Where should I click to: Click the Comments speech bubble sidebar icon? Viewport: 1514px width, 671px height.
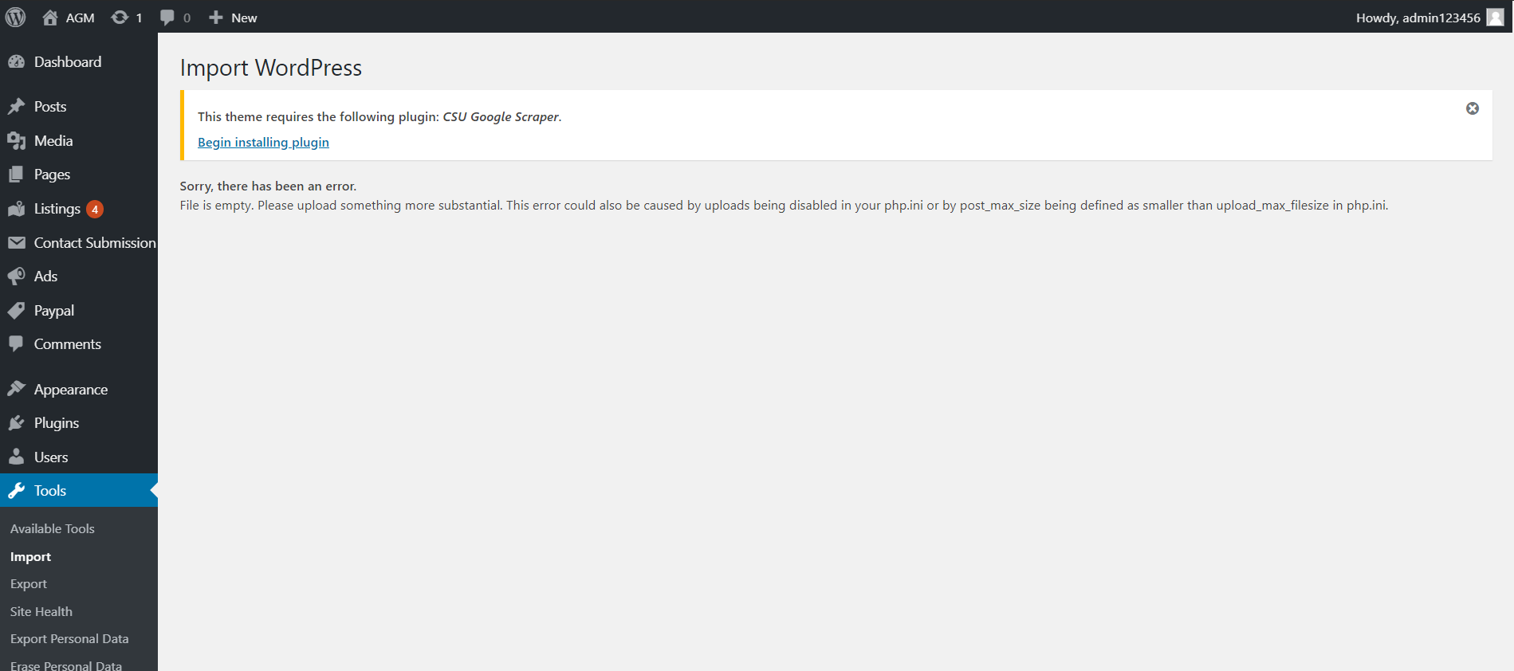tap(16, 344)
